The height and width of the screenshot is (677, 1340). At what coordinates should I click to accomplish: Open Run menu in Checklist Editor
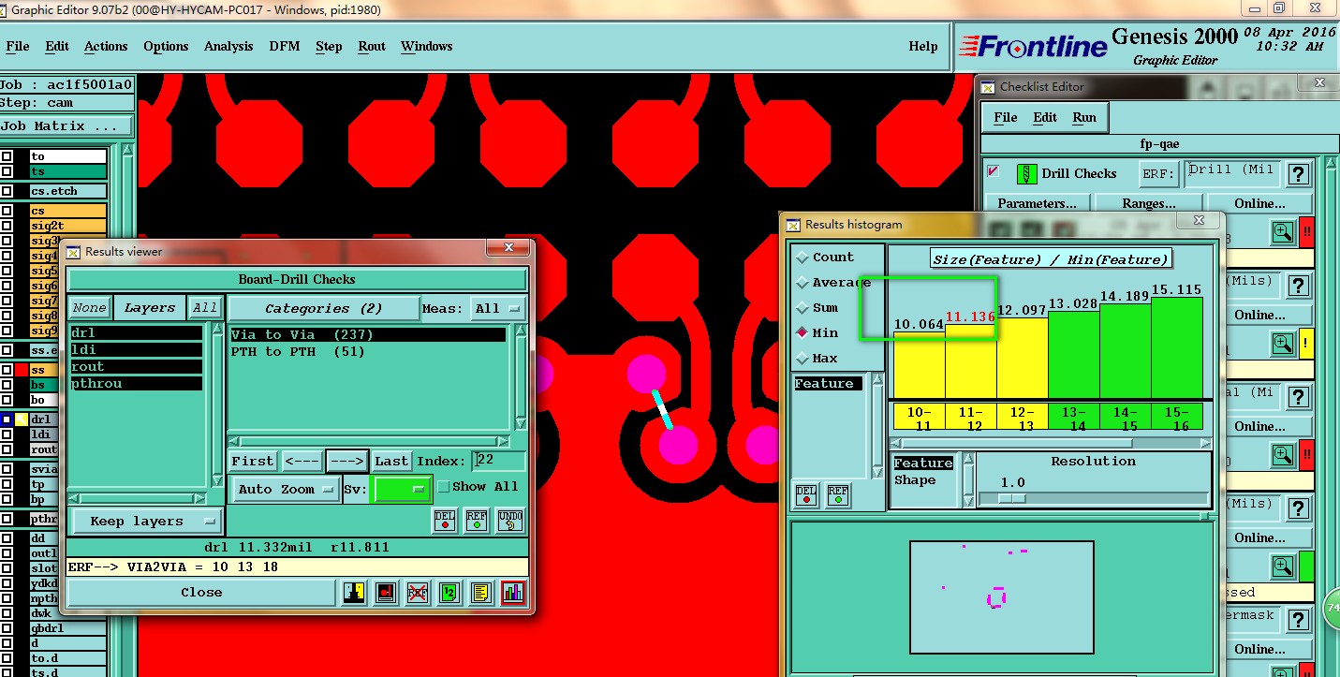click(x=1083, y=117)
